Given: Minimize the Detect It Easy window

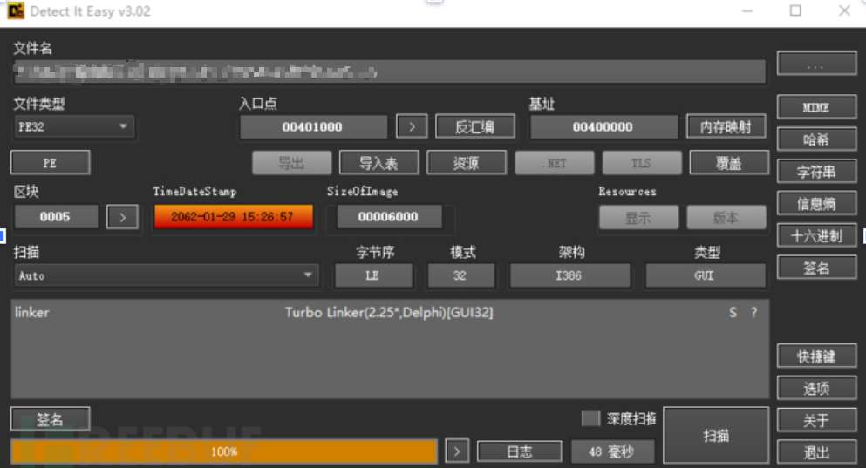Looking at the screenshot, I should click(x=747, y=10).
